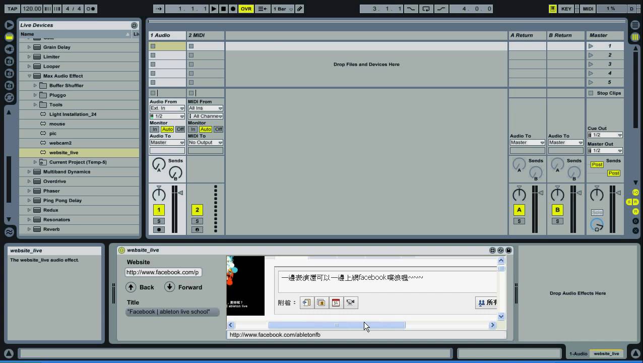Select the Master track header
This screenshot has width=643, height=363.
[605, 35]
